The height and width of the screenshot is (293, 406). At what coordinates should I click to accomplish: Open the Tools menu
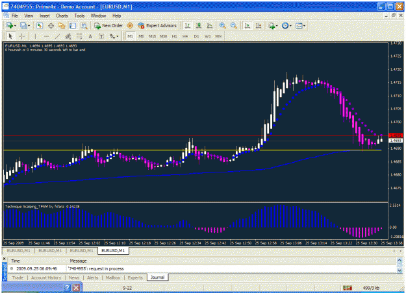[79, 16]
